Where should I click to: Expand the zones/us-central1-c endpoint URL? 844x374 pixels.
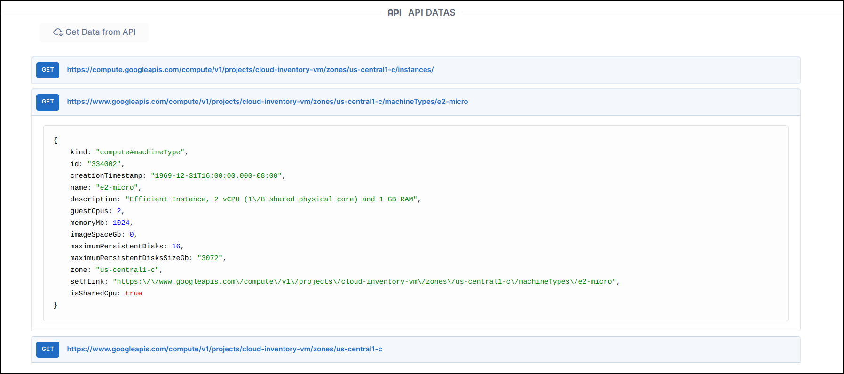(x=224, y=349)
